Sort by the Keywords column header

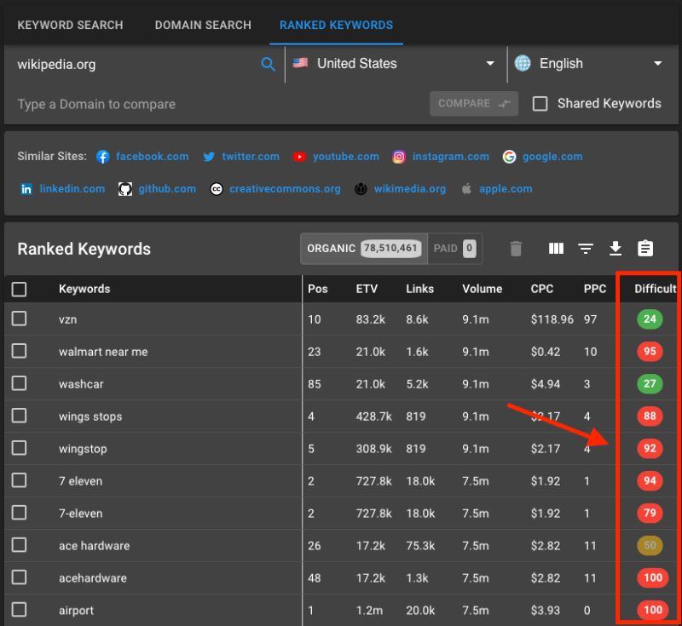coord(84,290)
